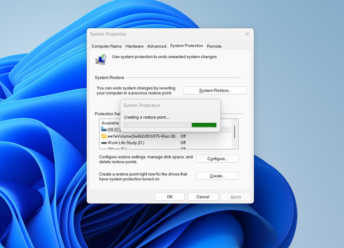344x248 pixels.
Task: Open the Configure... button
Action: click(x=217, y=159)
